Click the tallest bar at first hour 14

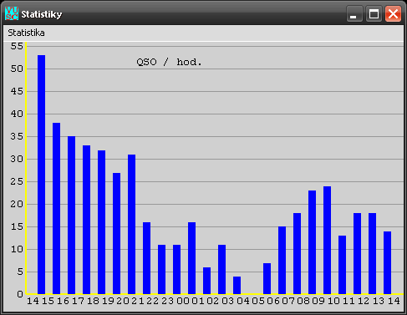[x=41, y=175]
